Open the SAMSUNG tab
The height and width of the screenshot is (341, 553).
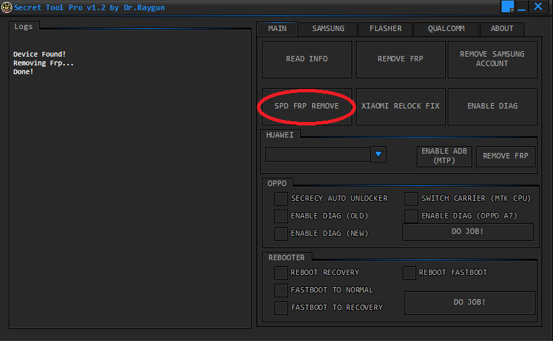point(328,29)
